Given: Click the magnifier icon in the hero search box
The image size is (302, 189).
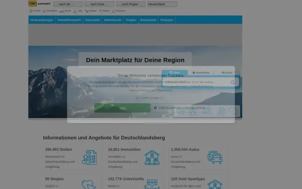Looking at the screenshot, I should [x=233, y=82].
